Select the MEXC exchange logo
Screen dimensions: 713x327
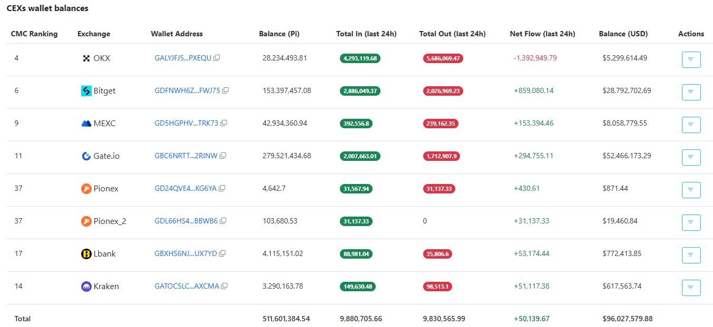(85, 123)
